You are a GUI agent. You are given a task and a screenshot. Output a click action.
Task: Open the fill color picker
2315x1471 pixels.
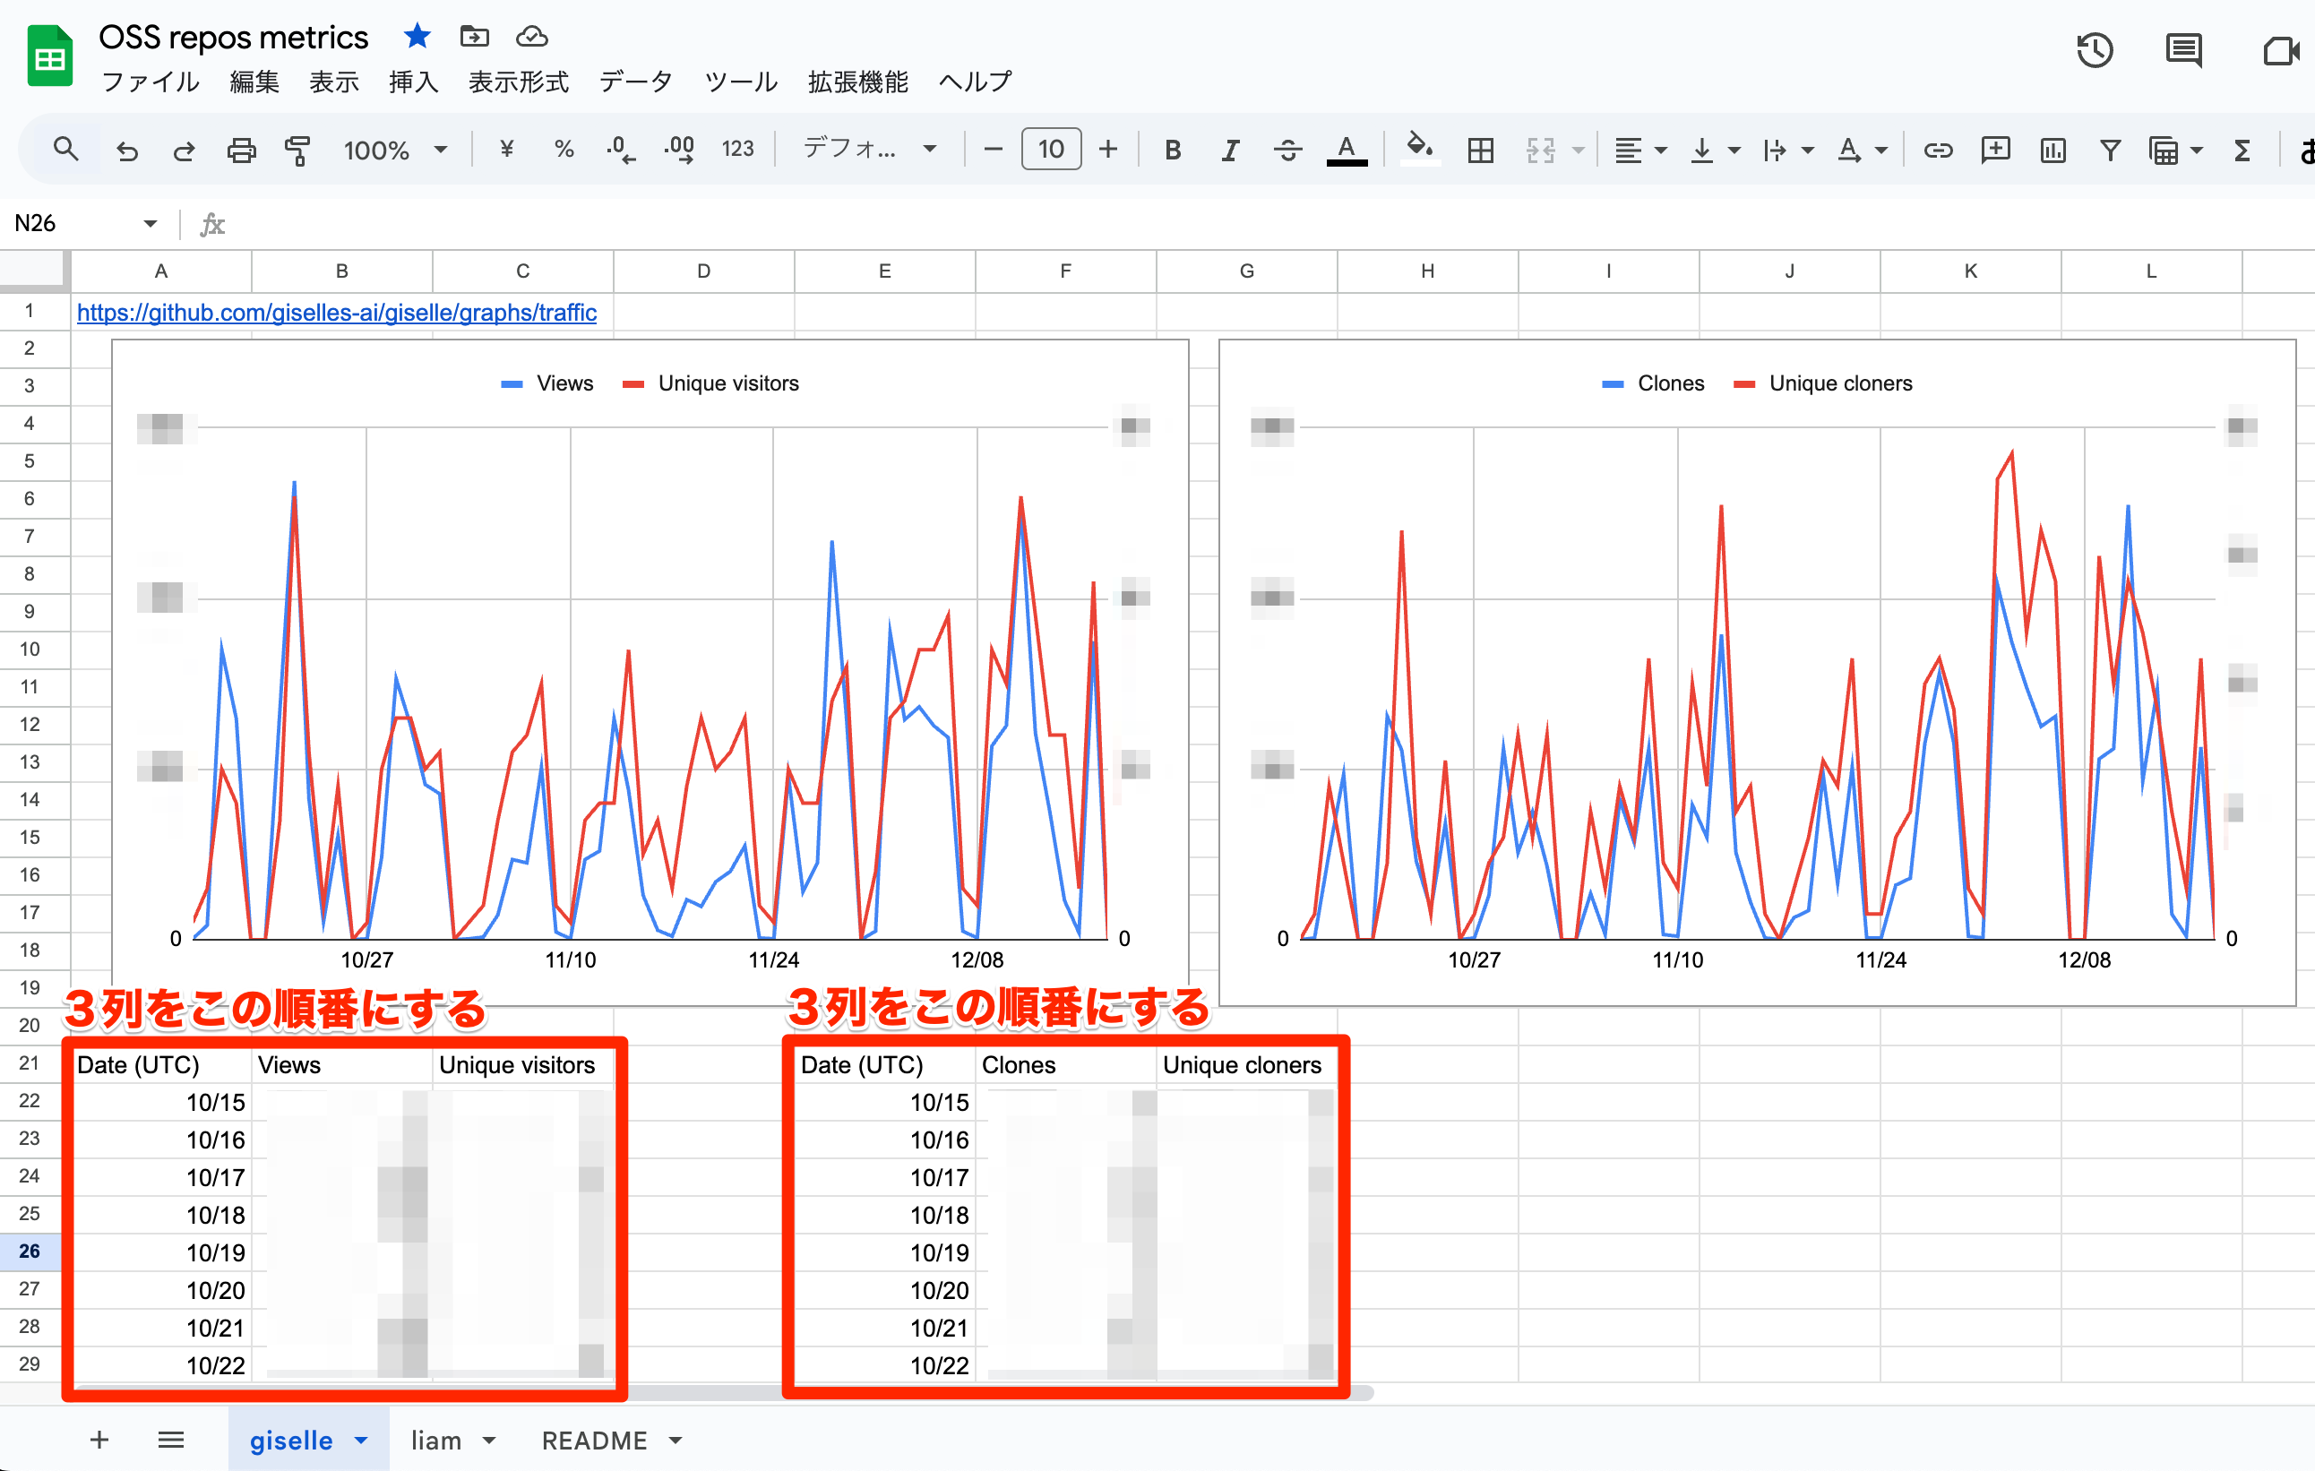pyautogui.click(x=1419, y=149)
